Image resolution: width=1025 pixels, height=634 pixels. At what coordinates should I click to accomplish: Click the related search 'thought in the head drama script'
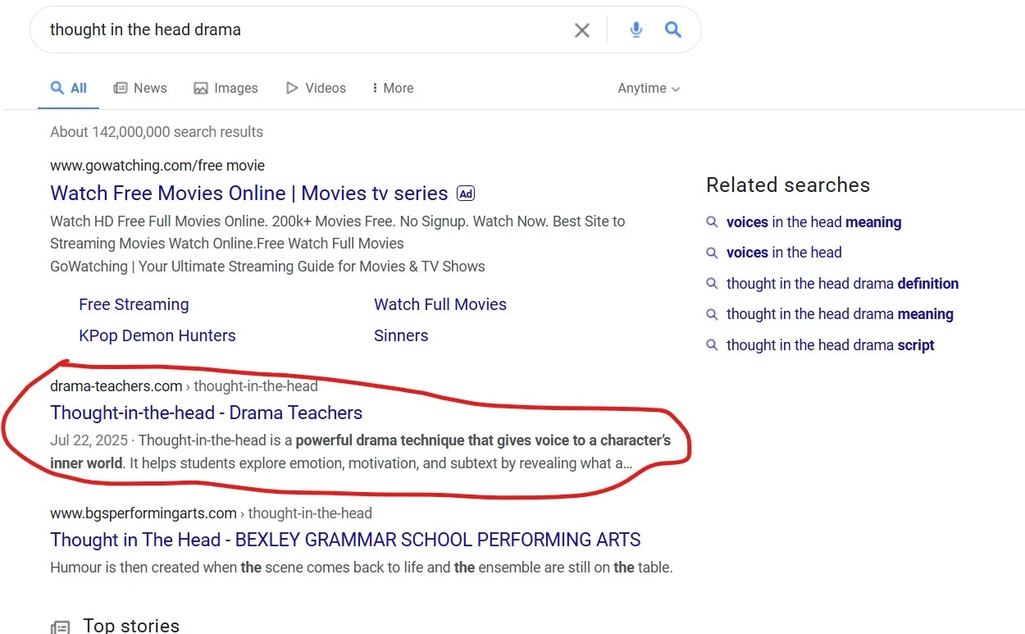coord(830,344)
